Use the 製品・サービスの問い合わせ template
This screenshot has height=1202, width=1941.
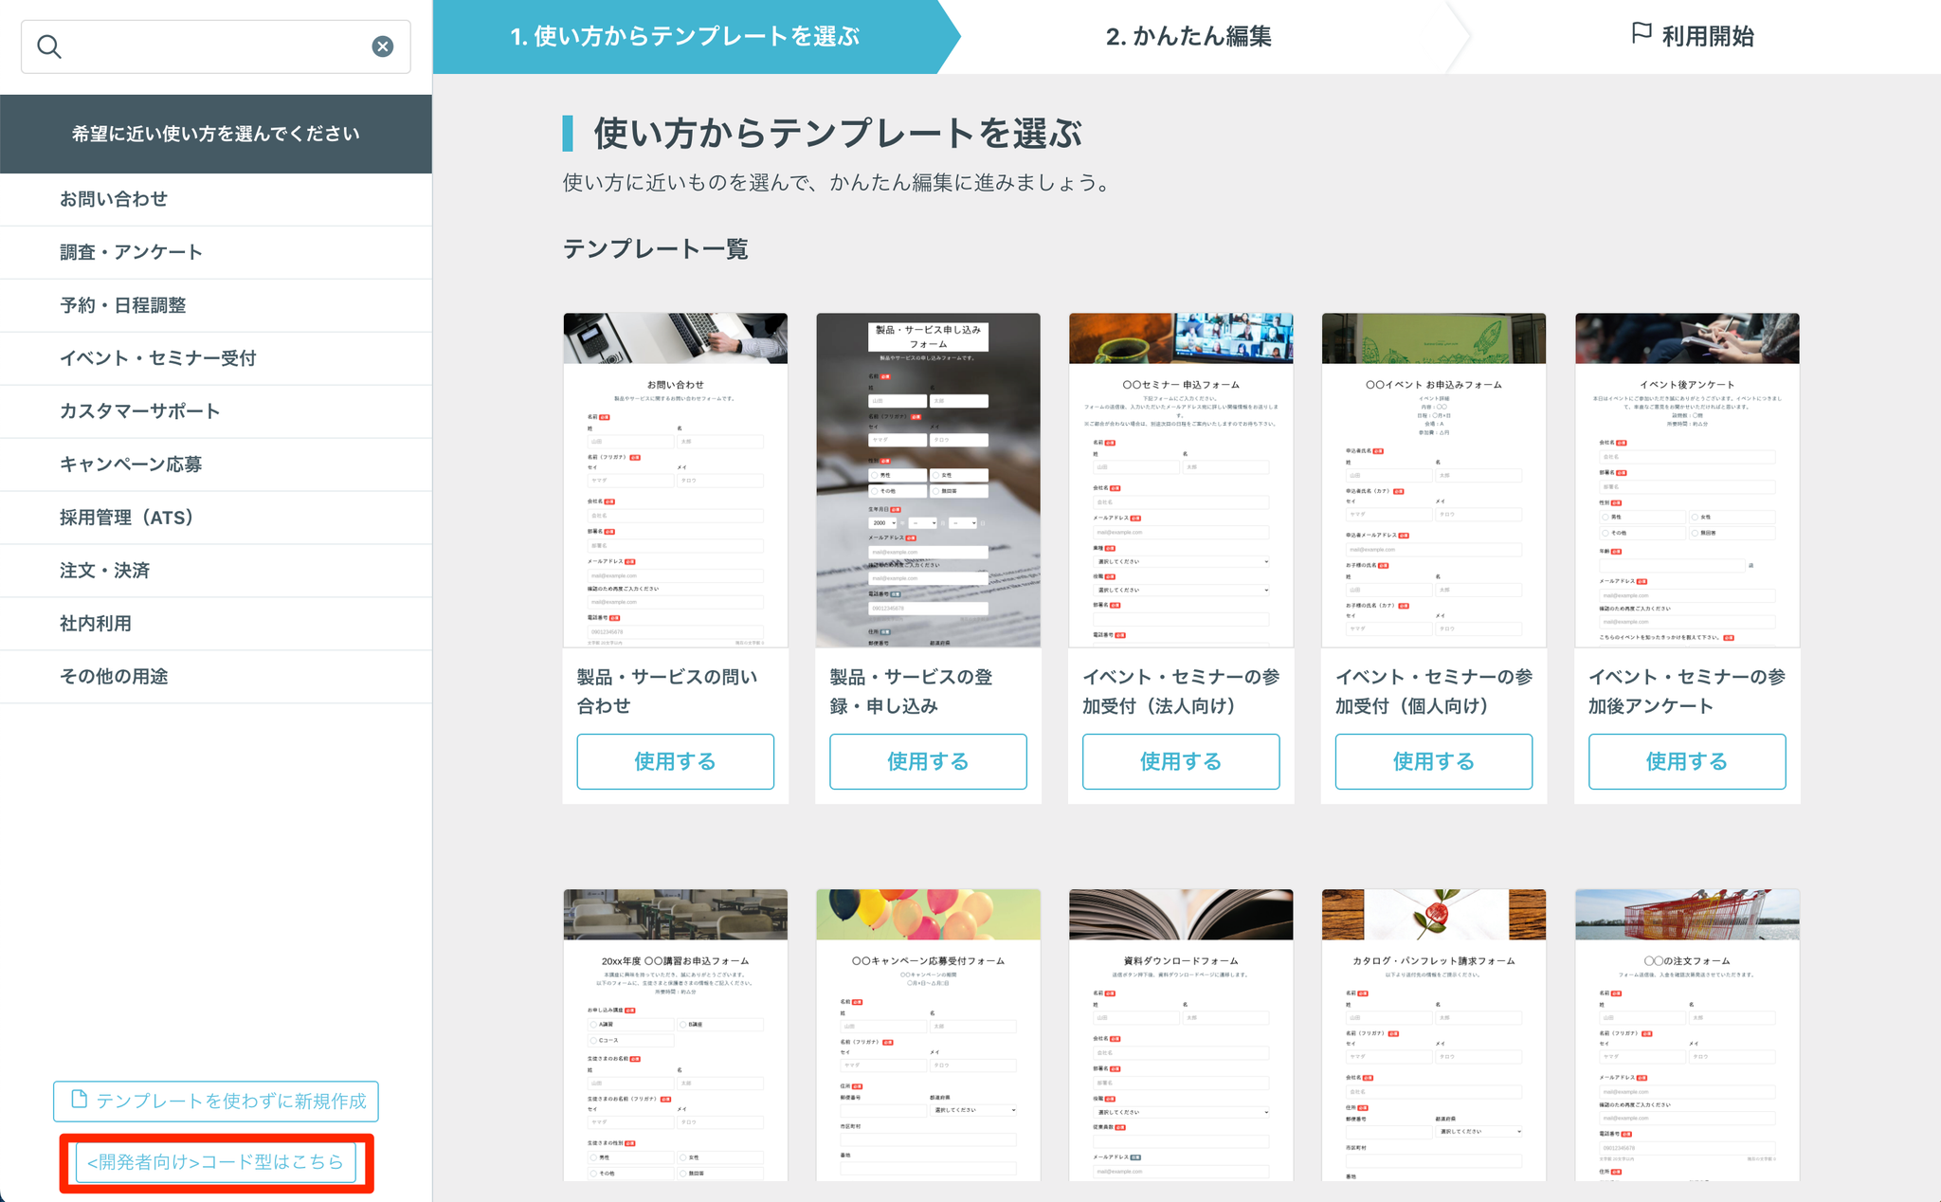coord(675,761)
